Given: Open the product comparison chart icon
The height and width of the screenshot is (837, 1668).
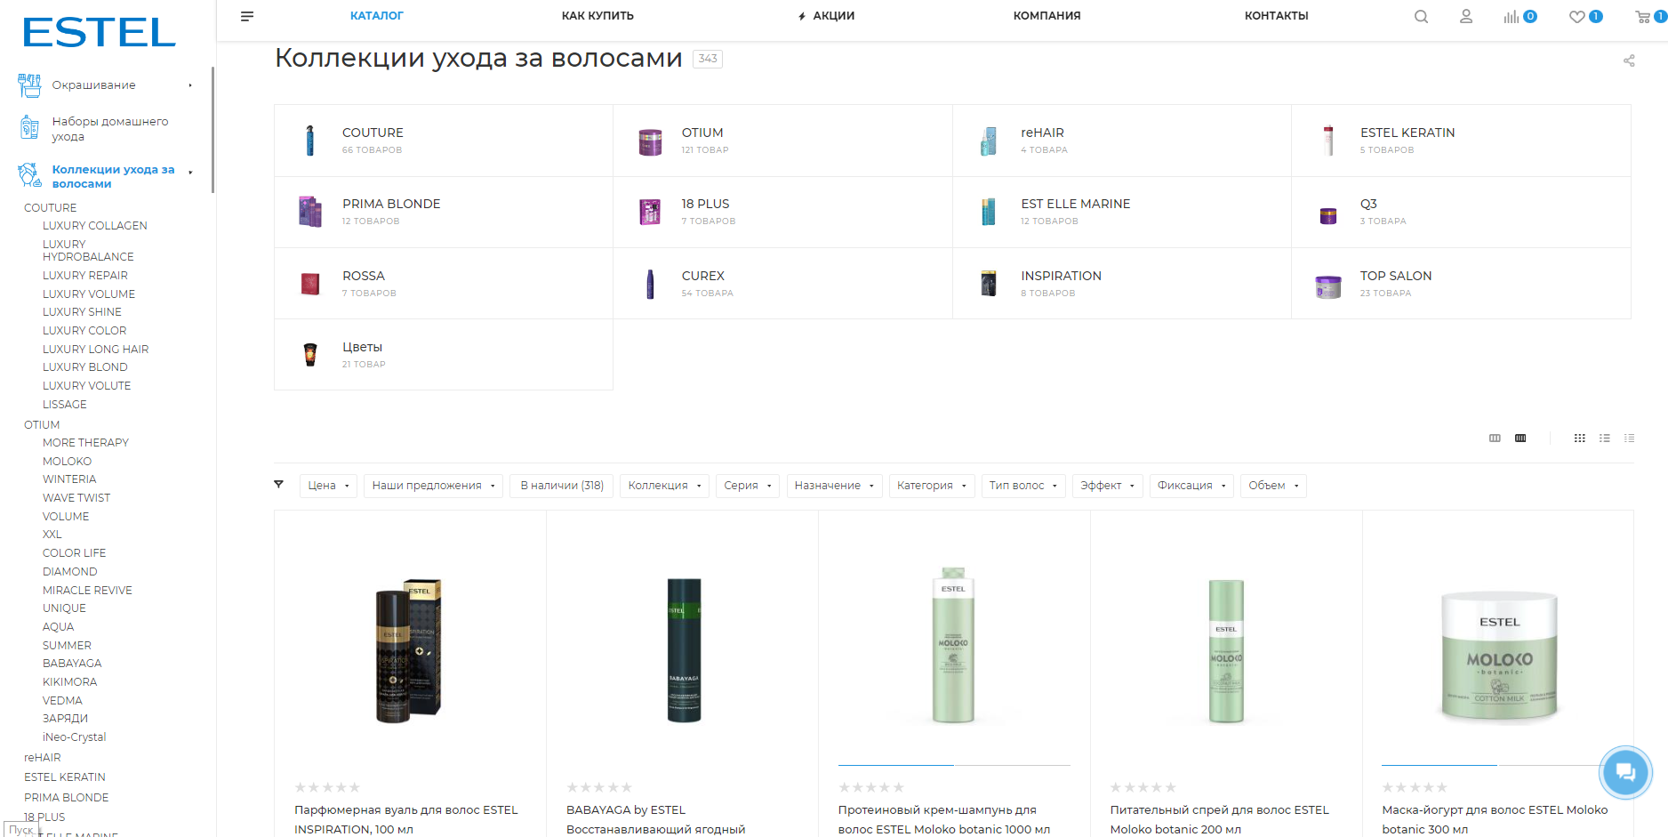Looking at the screenshot, I should (1512, 16).
